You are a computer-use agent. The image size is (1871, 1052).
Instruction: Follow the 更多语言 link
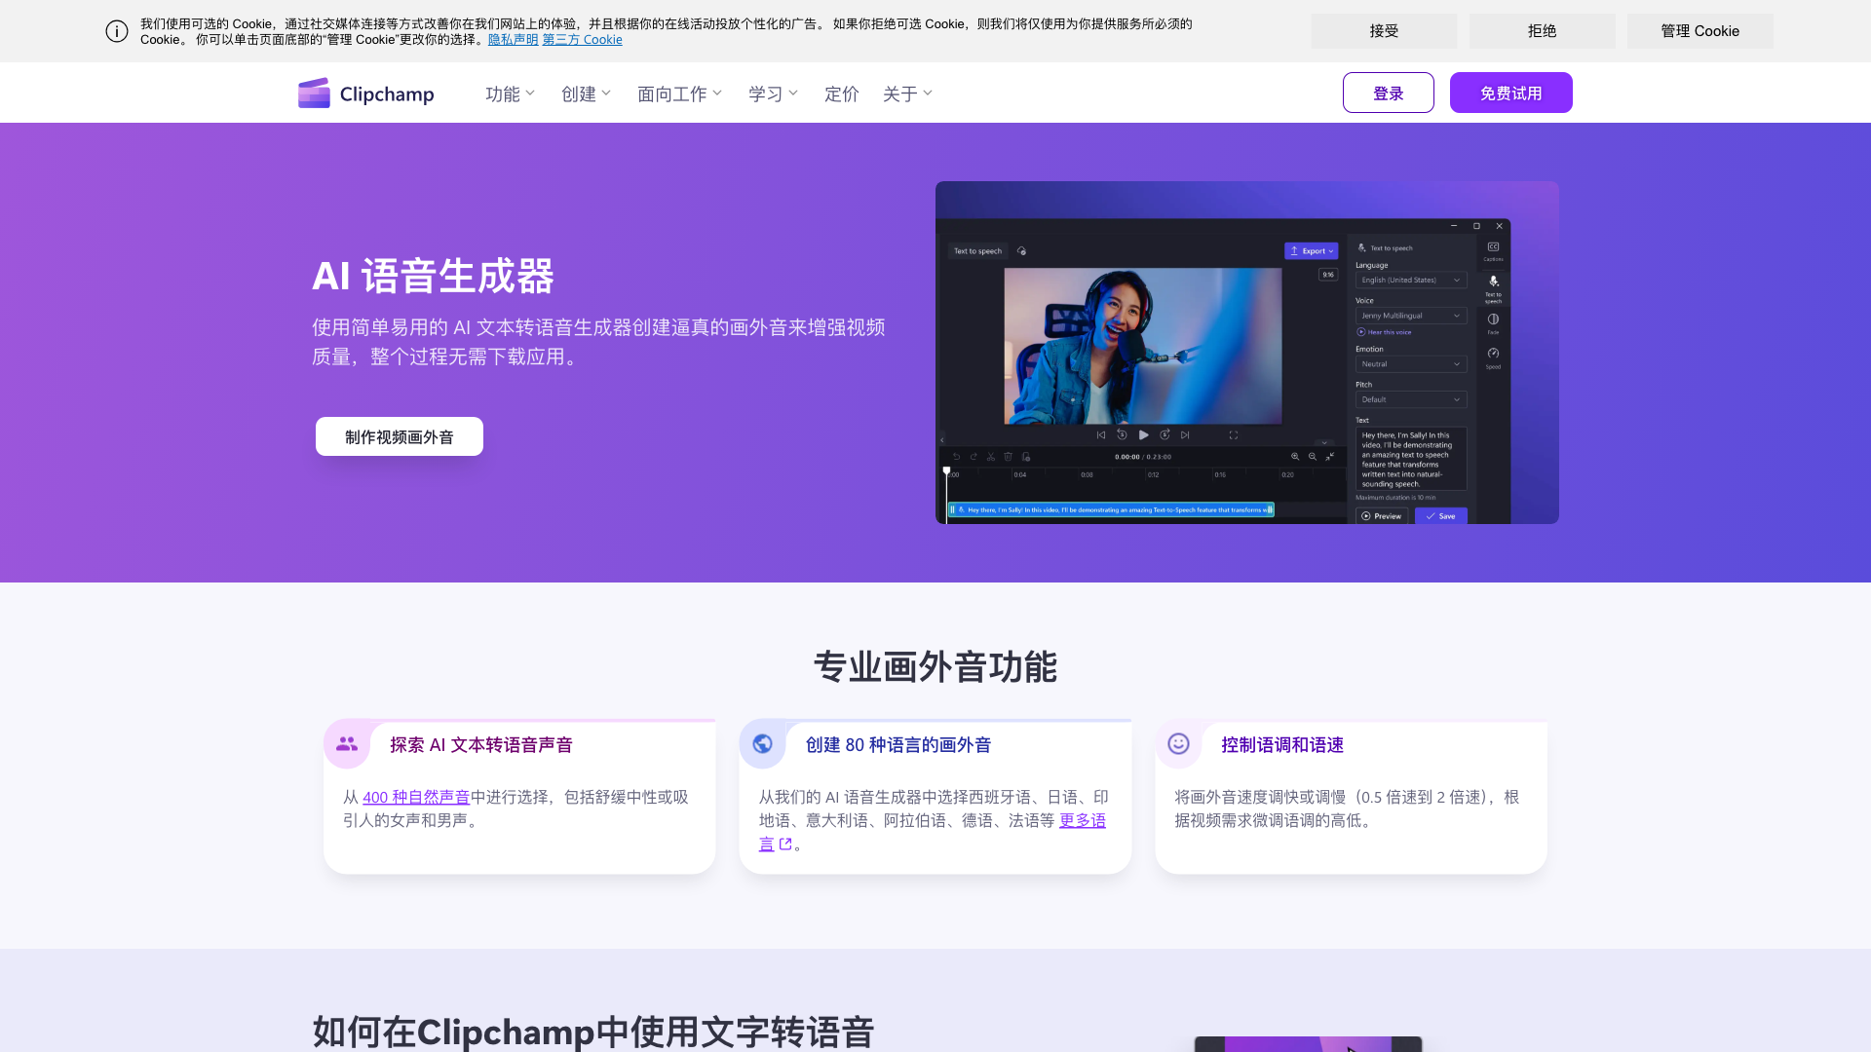click(x=1083, y=820)
